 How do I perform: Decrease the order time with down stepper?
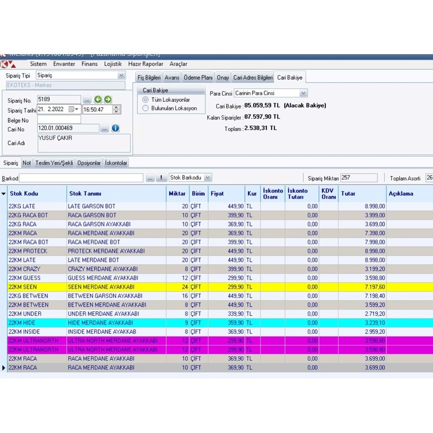116,112
